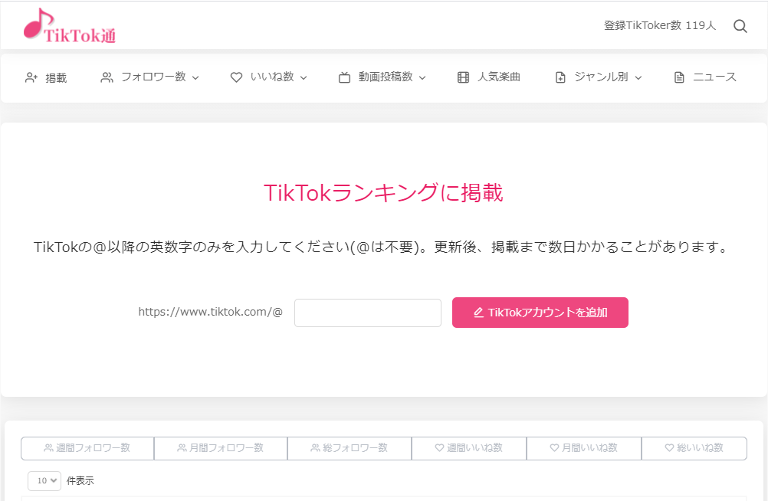
Task: Expand the フォロワー数 dropdown menu
Action: click(196, 77)
